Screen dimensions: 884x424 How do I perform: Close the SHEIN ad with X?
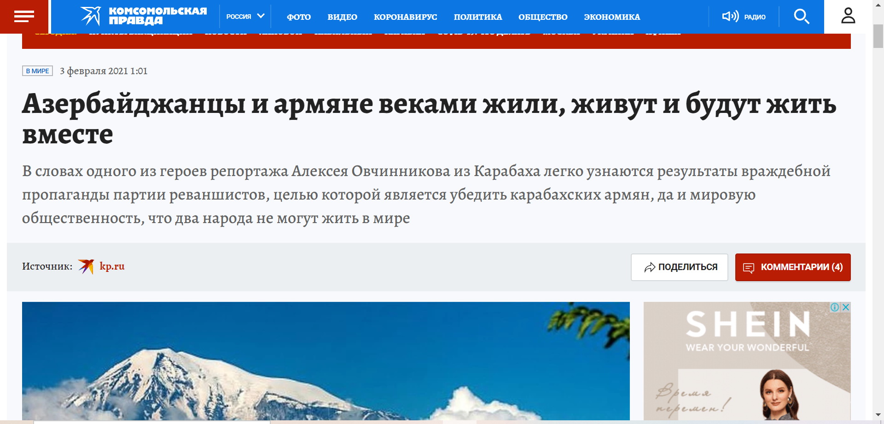pyautogui.click(x=846, y=307)
